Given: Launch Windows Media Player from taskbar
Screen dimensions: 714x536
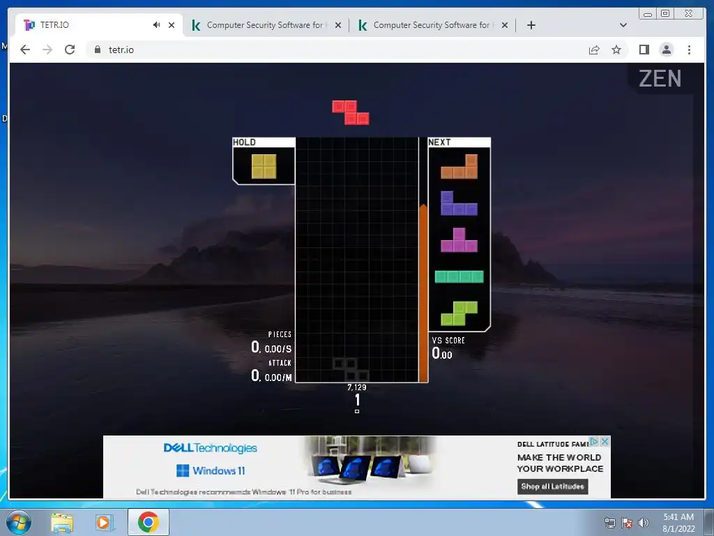Looking at the screenshot, I should coord(104,522).
